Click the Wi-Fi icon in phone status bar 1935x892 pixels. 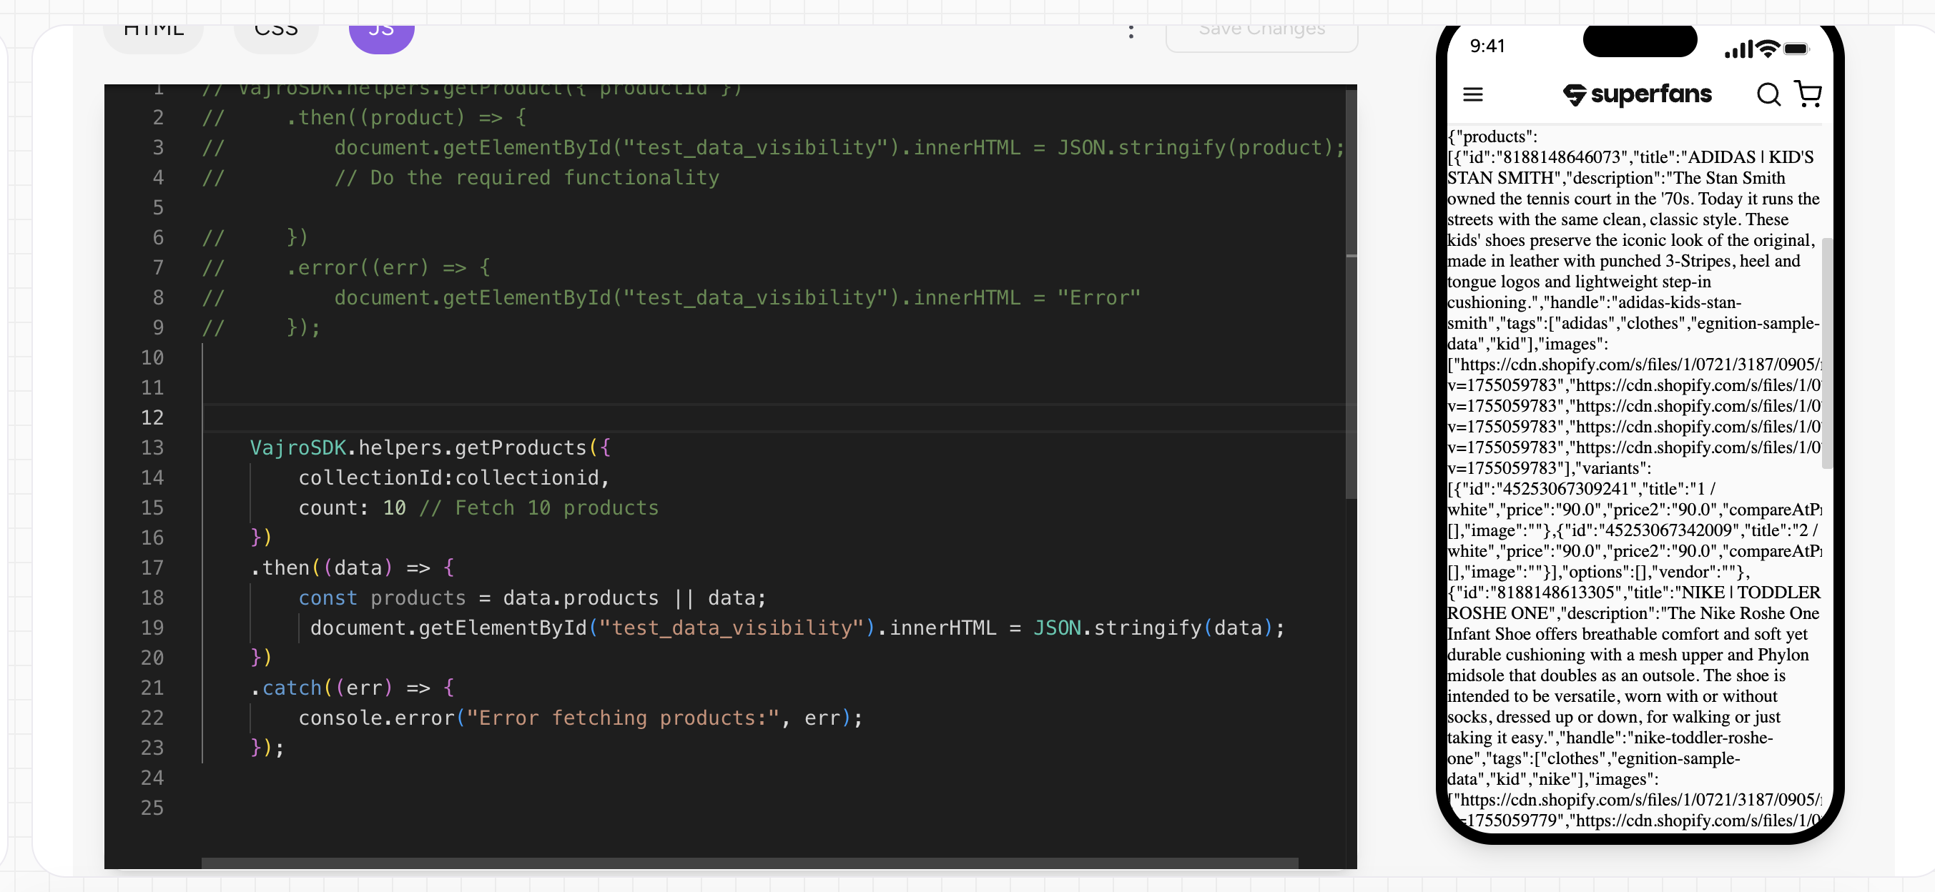pos(1768,49)
